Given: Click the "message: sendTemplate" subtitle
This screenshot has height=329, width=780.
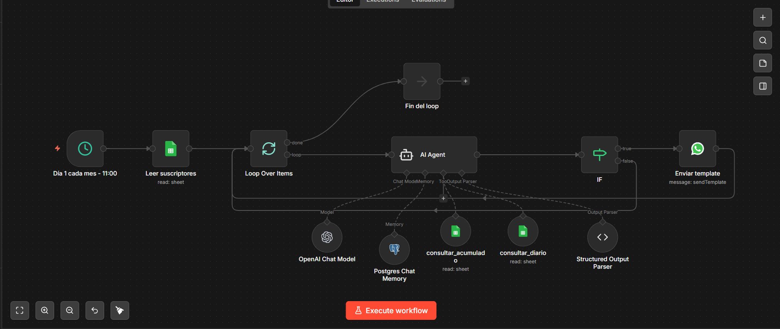Looking at the screenshot, I should [x=697, y=182].
